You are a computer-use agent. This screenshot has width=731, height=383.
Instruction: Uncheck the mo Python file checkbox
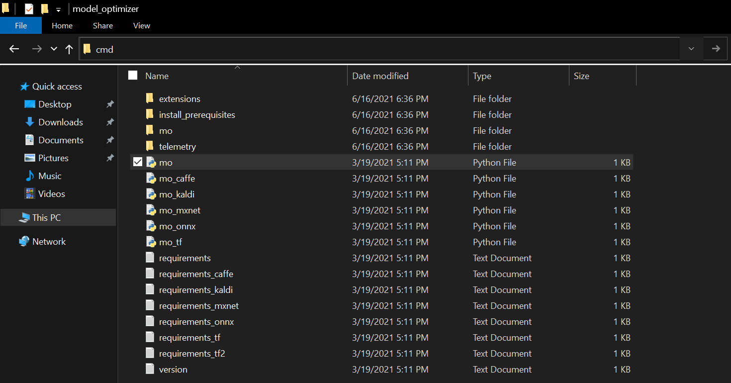(138, 162)
